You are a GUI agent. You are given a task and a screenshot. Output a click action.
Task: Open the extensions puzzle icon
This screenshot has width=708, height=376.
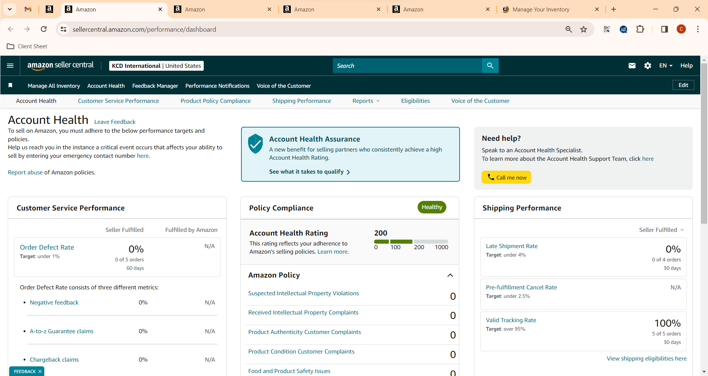pyautogui.click(x=640, y=29)
